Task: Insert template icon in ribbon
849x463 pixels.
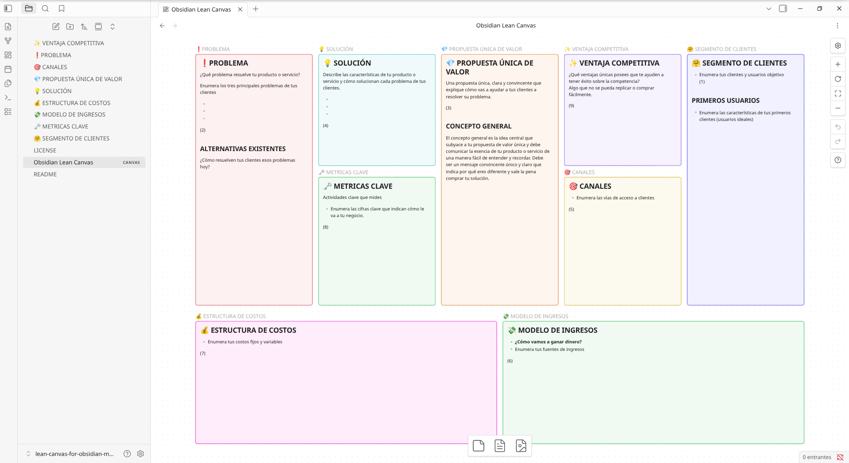Action: (x=8, y=83)
